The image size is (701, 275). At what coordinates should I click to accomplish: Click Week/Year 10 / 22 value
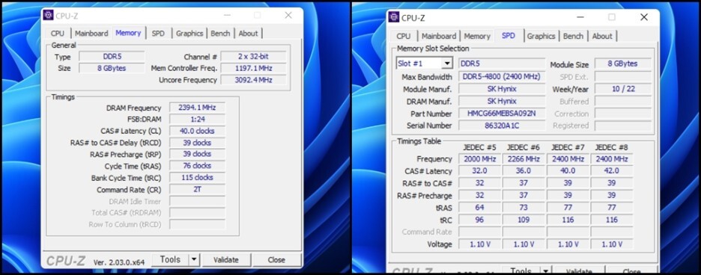(623, 89)
